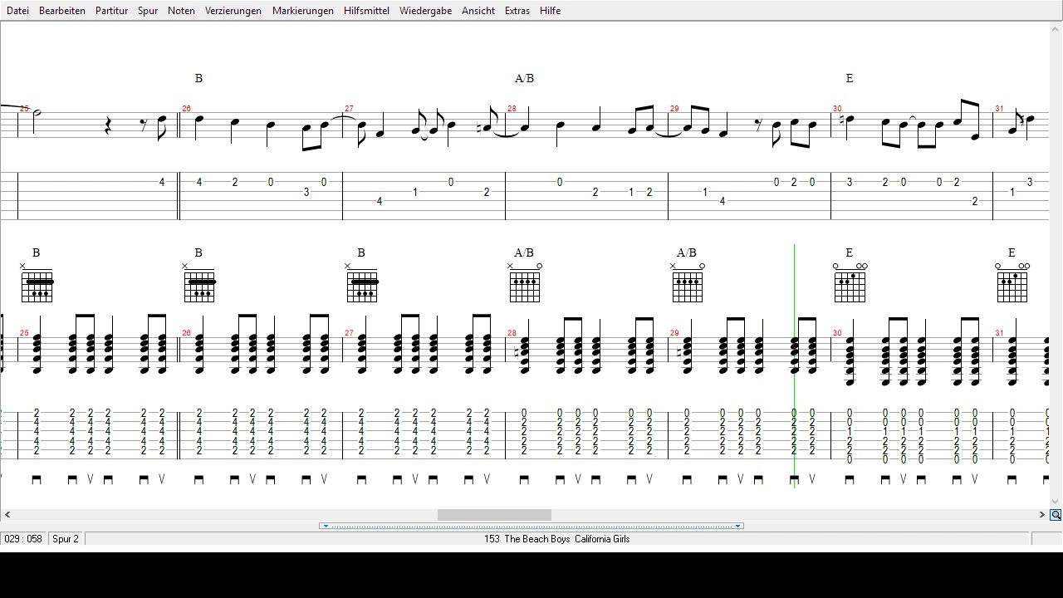1063x598 pixels.
Task: Click the song title 'The Beach Boys California Girls'
Action: pos(567,539)
